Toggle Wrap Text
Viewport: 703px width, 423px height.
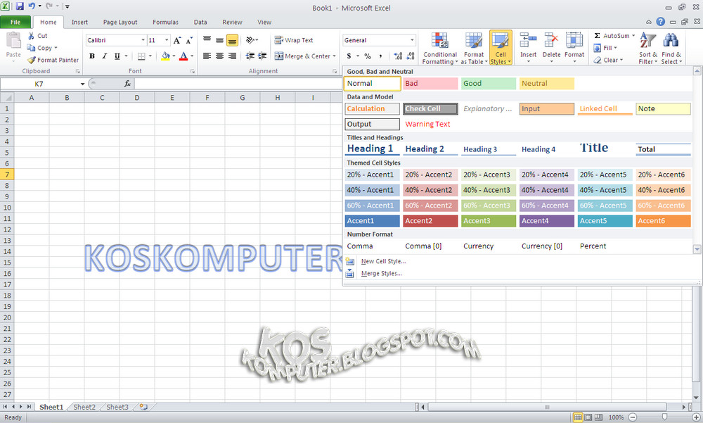click(x=294, y=40)
